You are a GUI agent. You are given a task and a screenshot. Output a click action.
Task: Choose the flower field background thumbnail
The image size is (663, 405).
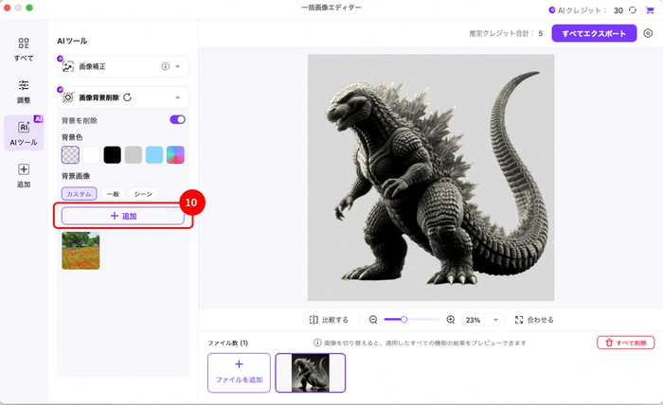[x=81, y=251]
